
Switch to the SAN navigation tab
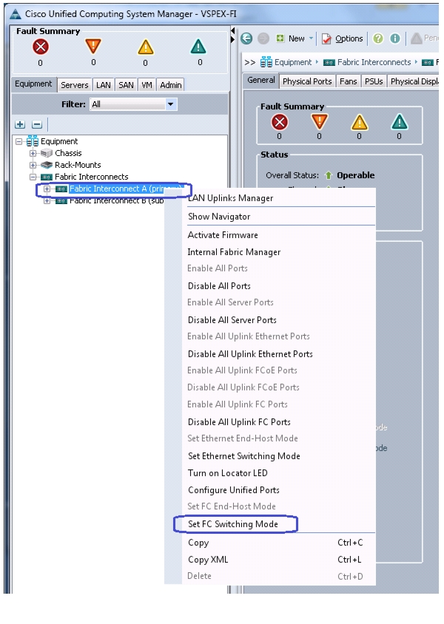(127, 85)
